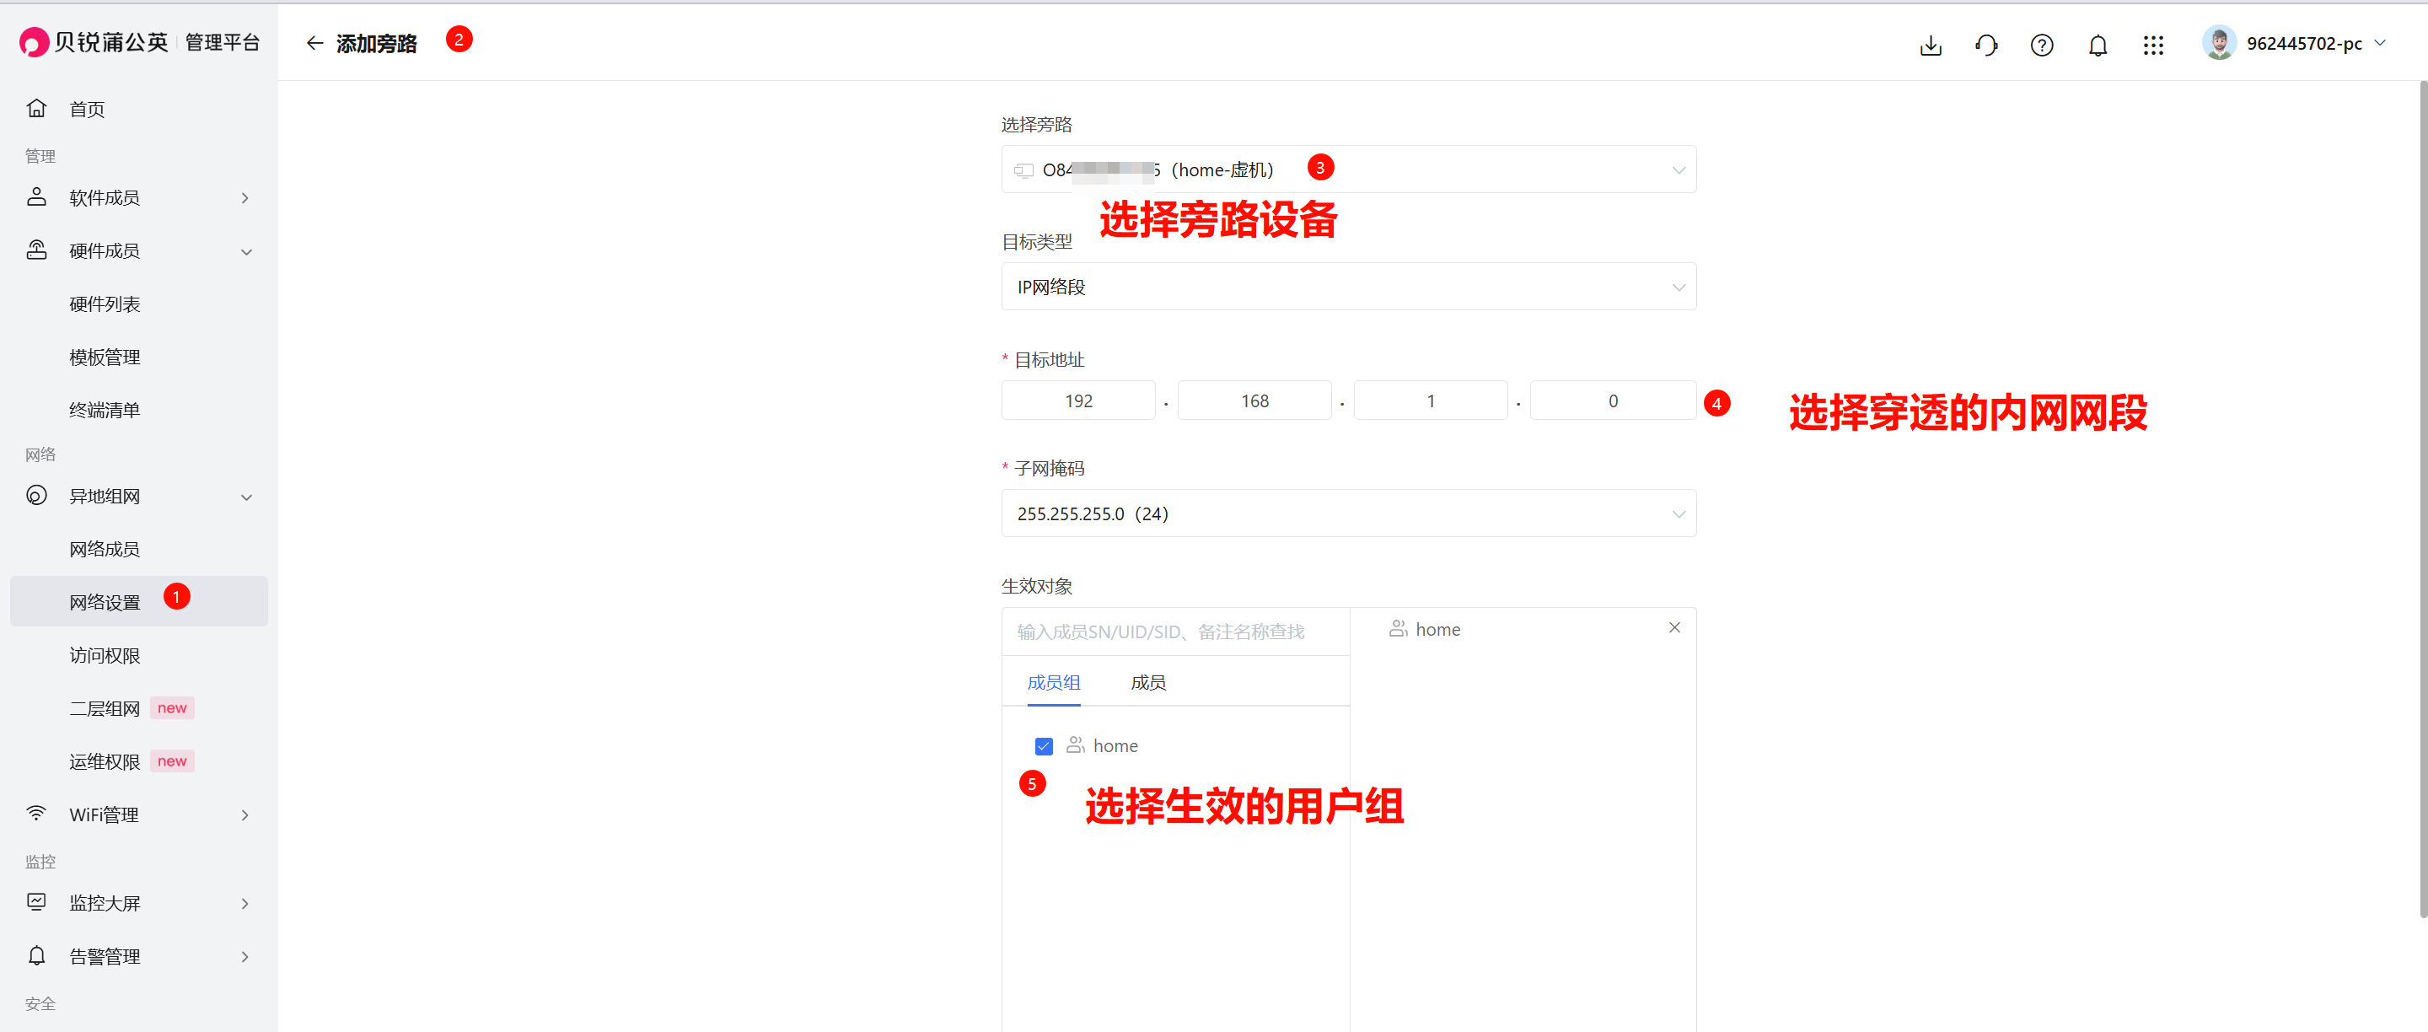The height and width of the screenshot is (1032, 2428).
Task: Click the 首页 home icon
Action: click(x=37, y=109)
